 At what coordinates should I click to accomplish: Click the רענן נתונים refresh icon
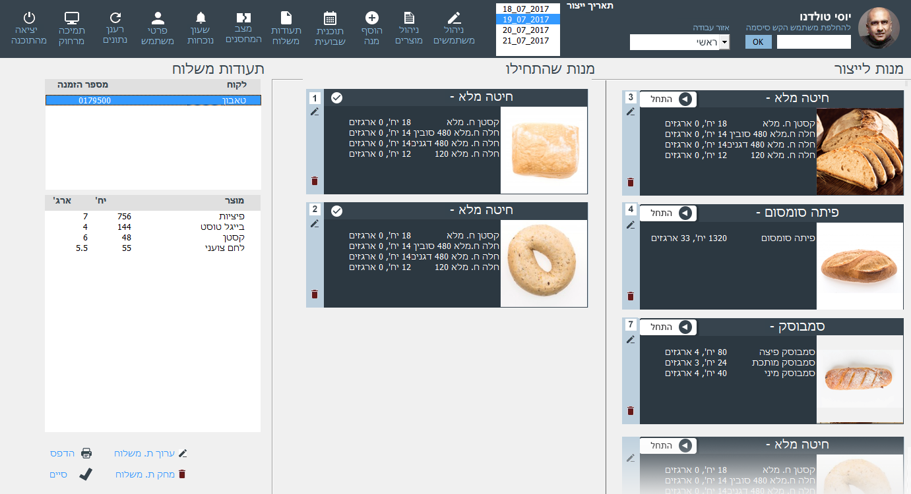115,18
